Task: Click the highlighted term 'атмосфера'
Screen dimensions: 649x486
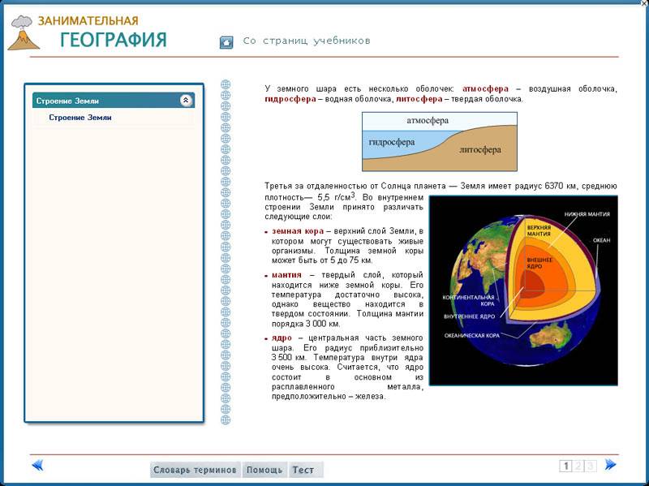Action: click(485, 88)
